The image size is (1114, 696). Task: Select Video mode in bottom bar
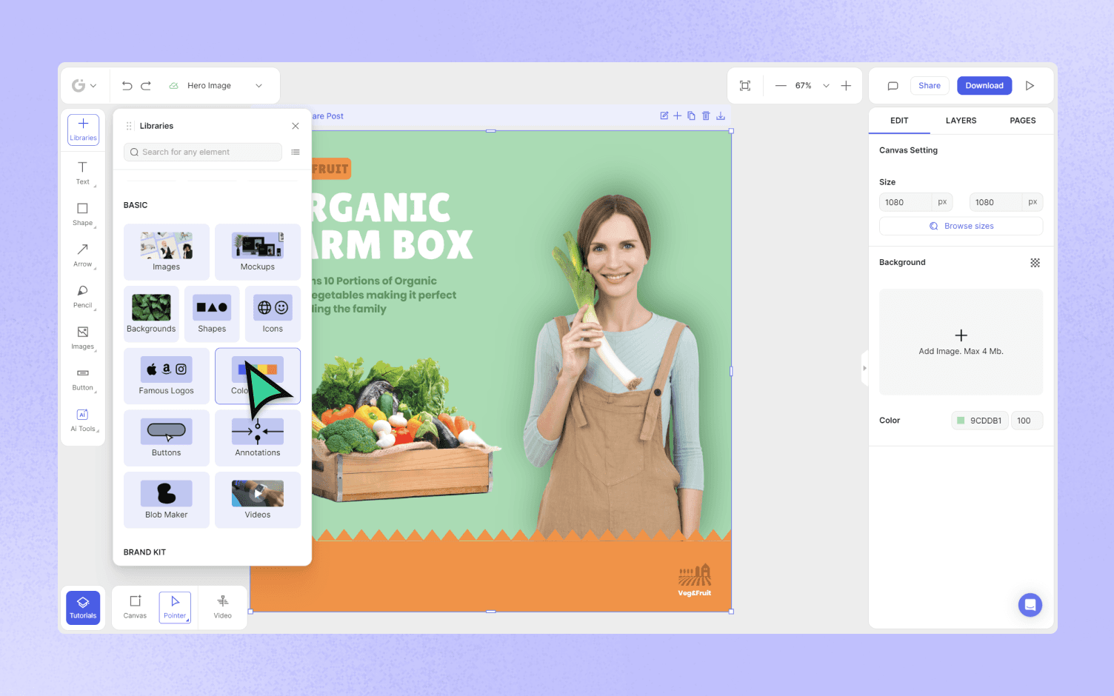pyautogui.click(x=222, y=607)
